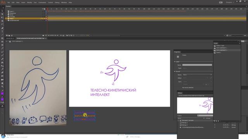Screen dimensions: 248x139
Task: Close the ТЕЛЕСНО-КИНЕТИЧЕСКИЙ ИНТЕЛЛЕКТ document tab
Action: click(46, 38)
